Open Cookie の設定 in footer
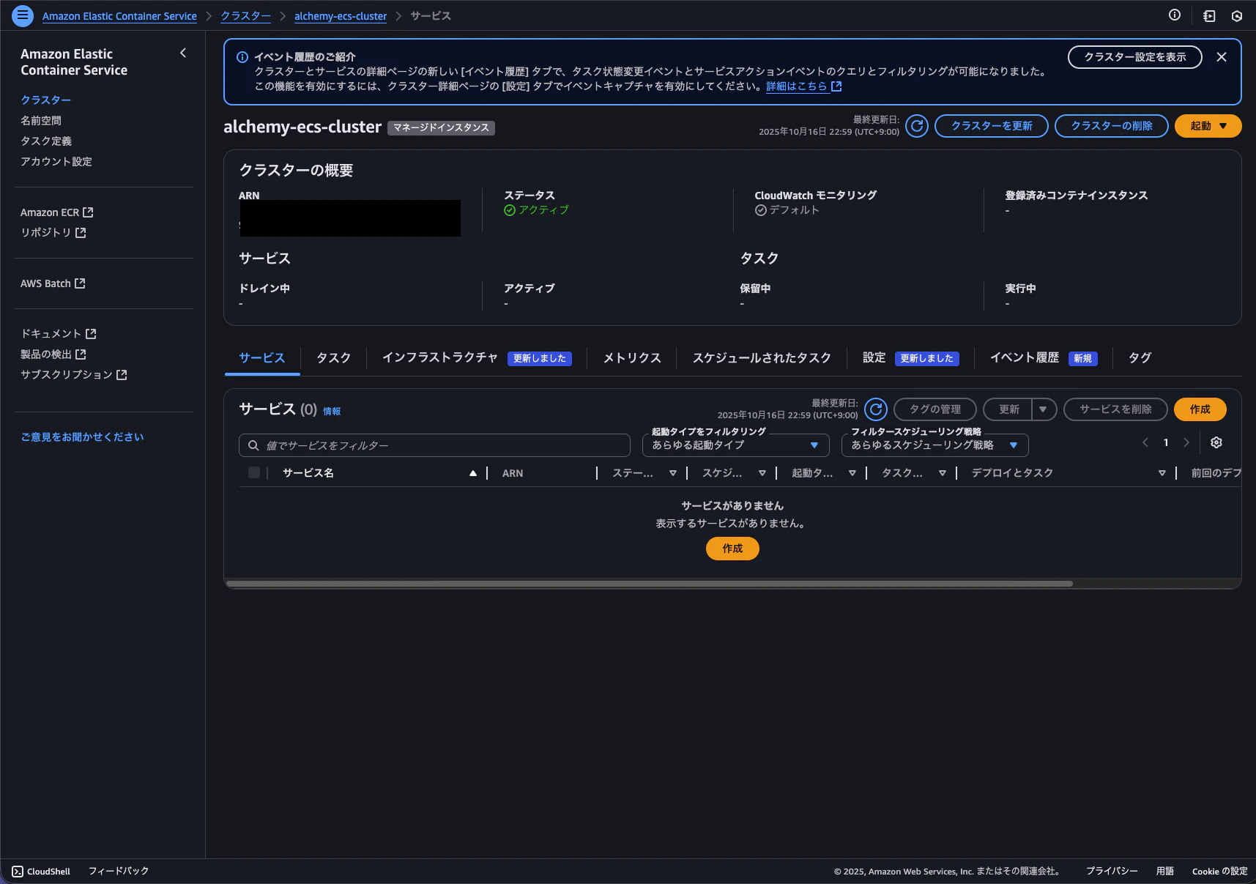This screenshot has height=884, width=1256. tap(1219, 871)
